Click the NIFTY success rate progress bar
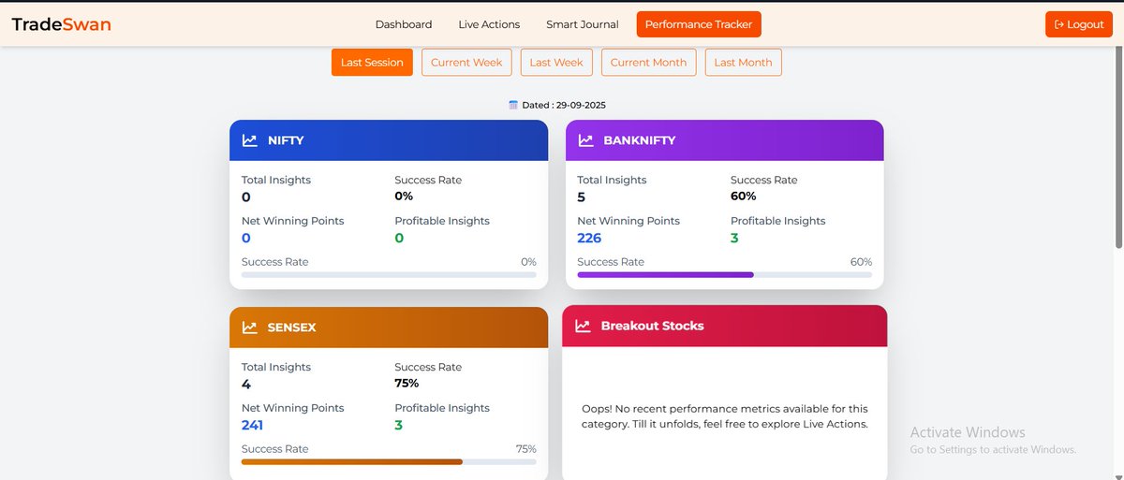Viewport: 1124px width, 480px height. point(389,275)
